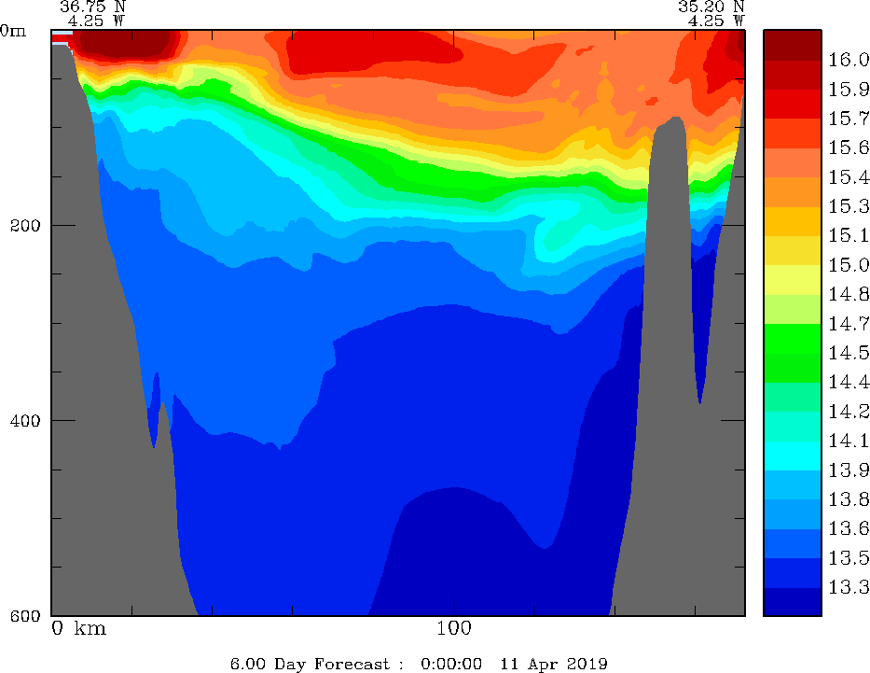This screenshot has height=673, width=870.
Task: Select the 4.25 W label under 35.20 N
Action: [x=716, y=21]
